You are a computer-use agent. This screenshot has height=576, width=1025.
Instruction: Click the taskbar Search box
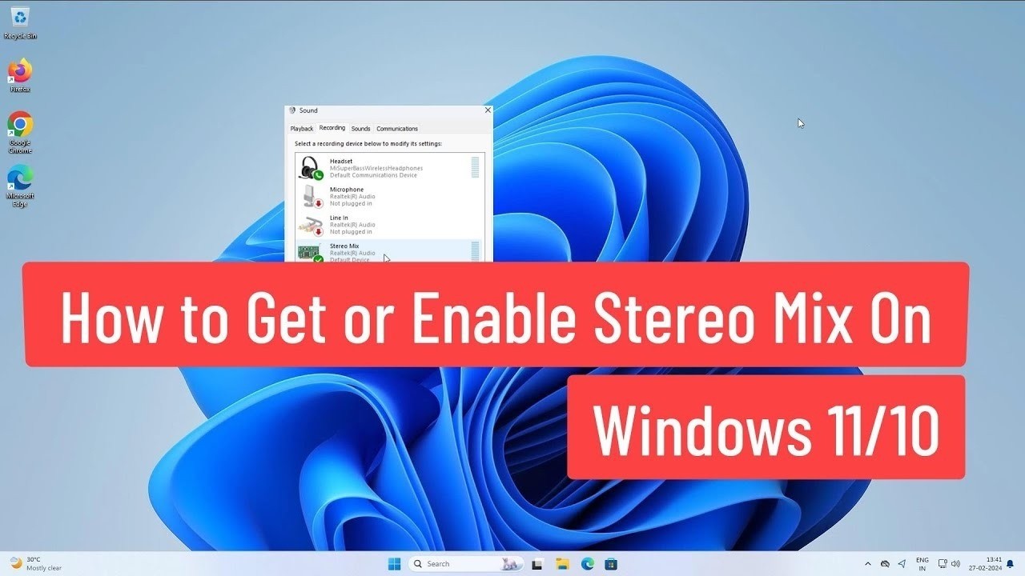point(466,564)
